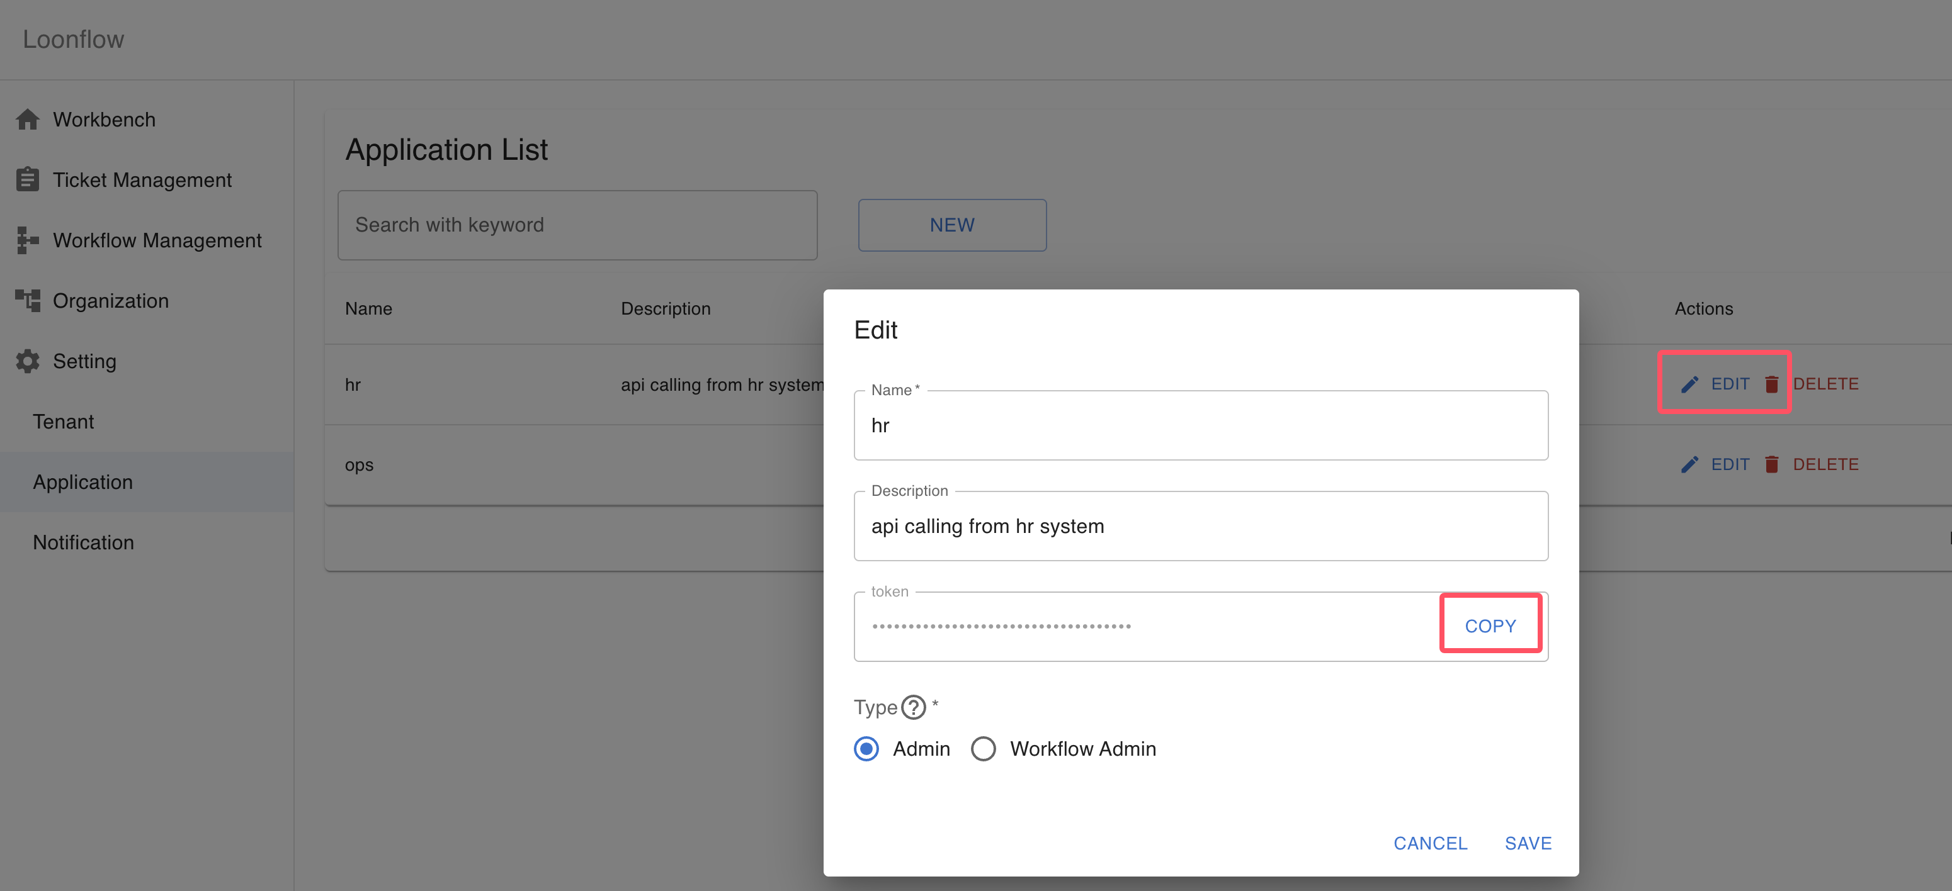Click the Application List heading
1952x891 pixels.
[x=446, y=150]
